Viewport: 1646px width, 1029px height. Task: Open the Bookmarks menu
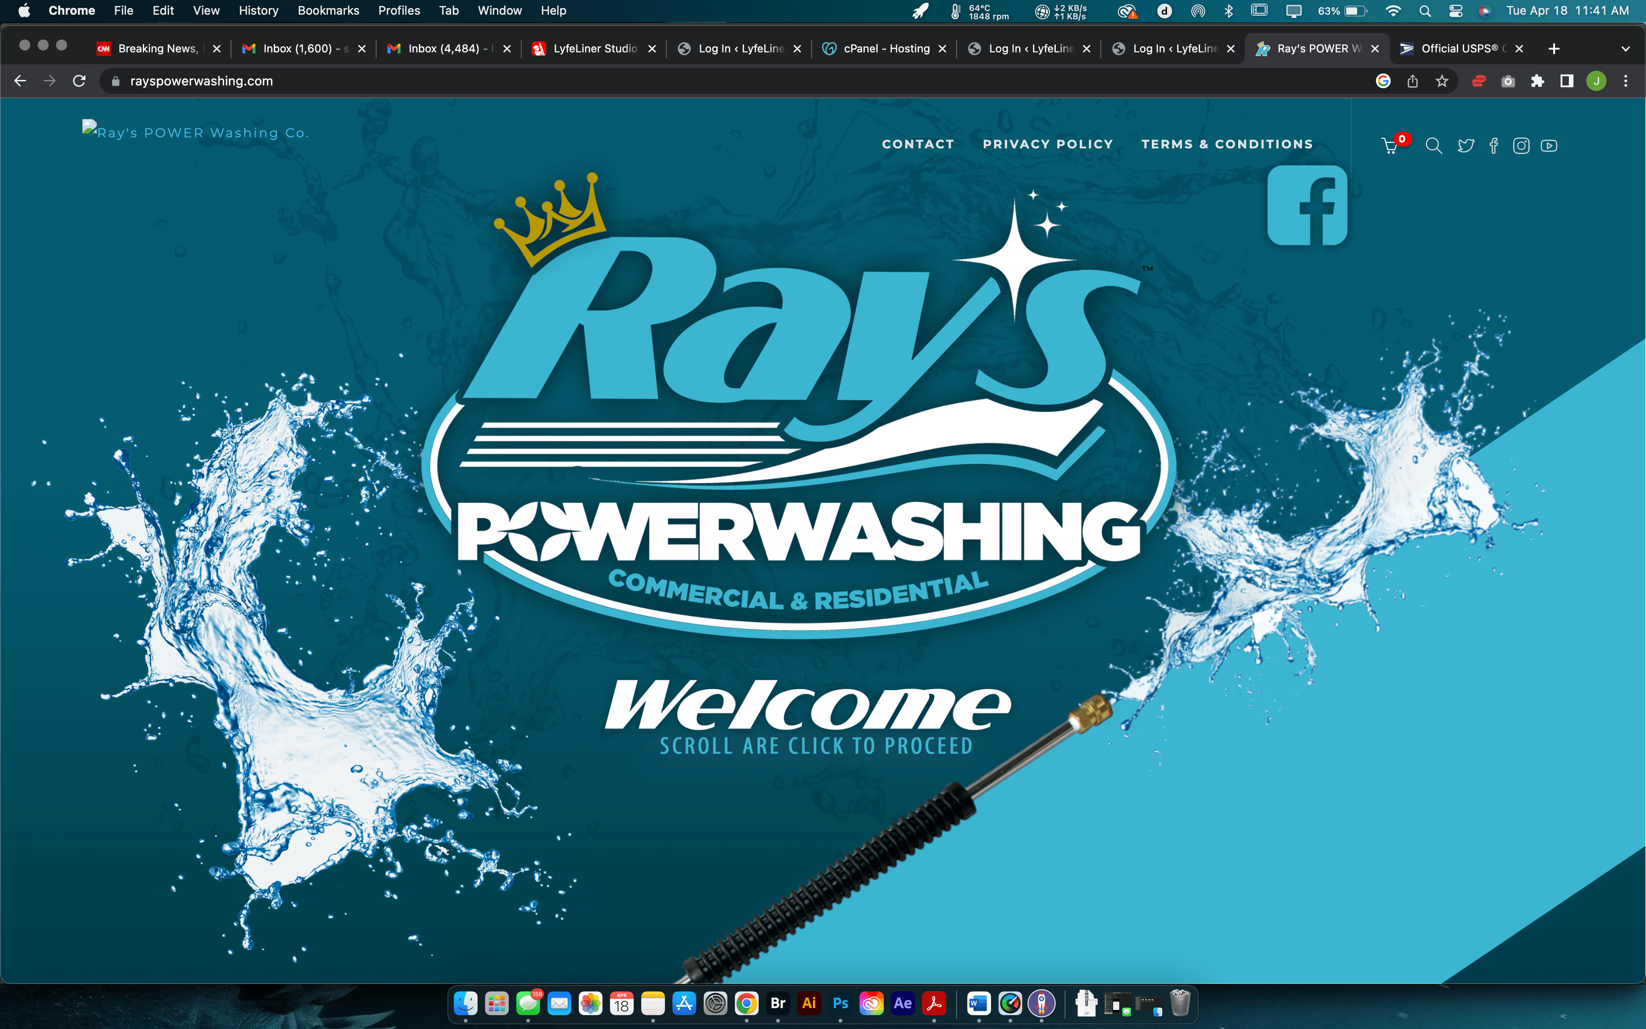(x=328, y=11)
